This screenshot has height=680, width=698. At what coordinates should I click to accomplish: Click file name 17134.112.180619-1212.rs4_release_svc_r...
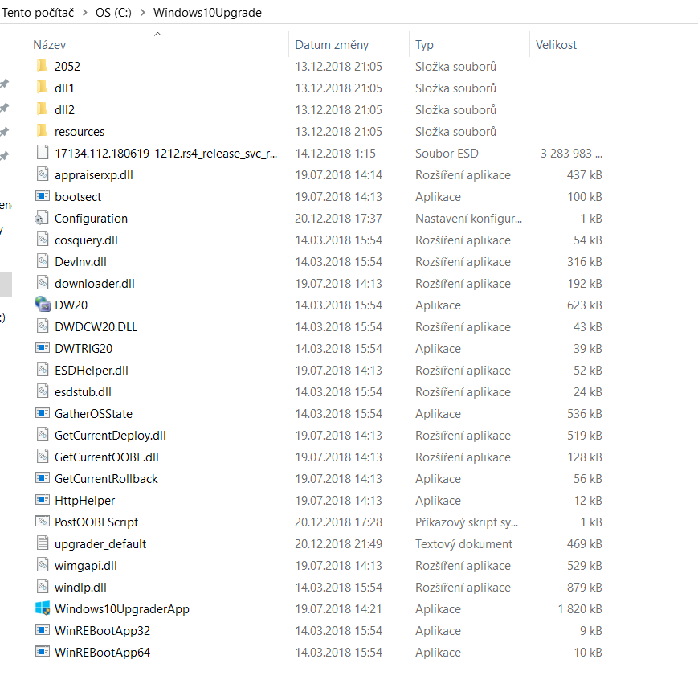coord(165,154)
